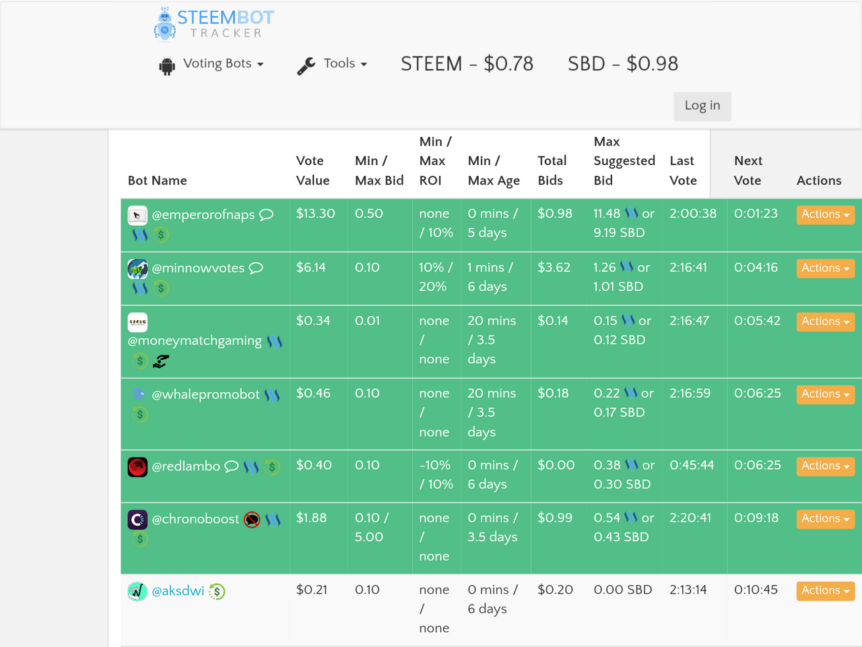Open Actions dropdown for @chronoboost
862x647 pixels.
[x=825, y=519]
